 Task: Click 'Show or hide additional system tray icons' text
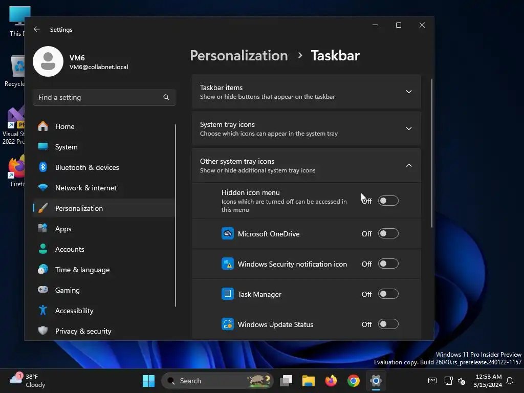(258, 170)
